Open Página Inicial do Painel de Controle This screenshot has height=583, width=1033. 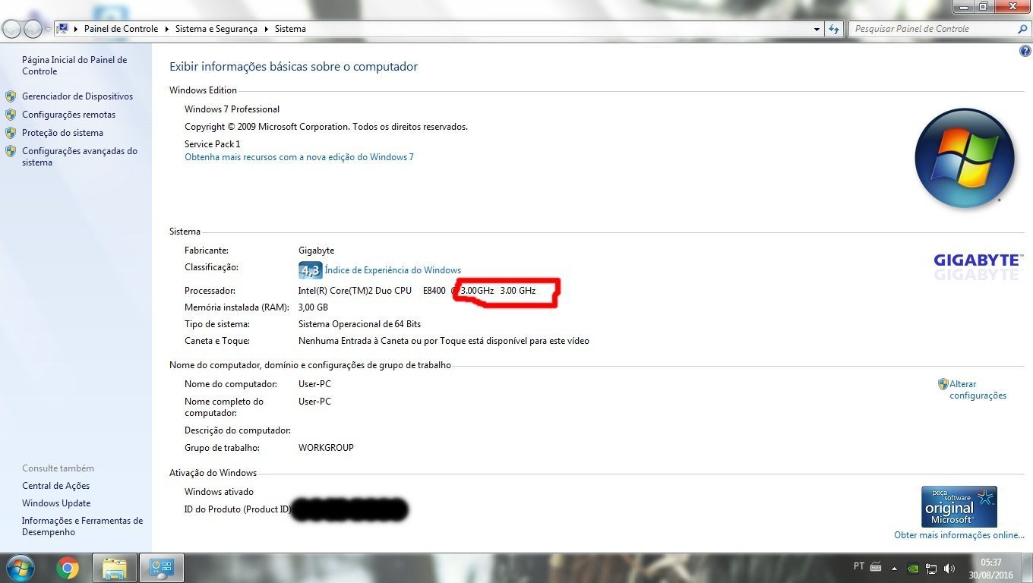74,65
